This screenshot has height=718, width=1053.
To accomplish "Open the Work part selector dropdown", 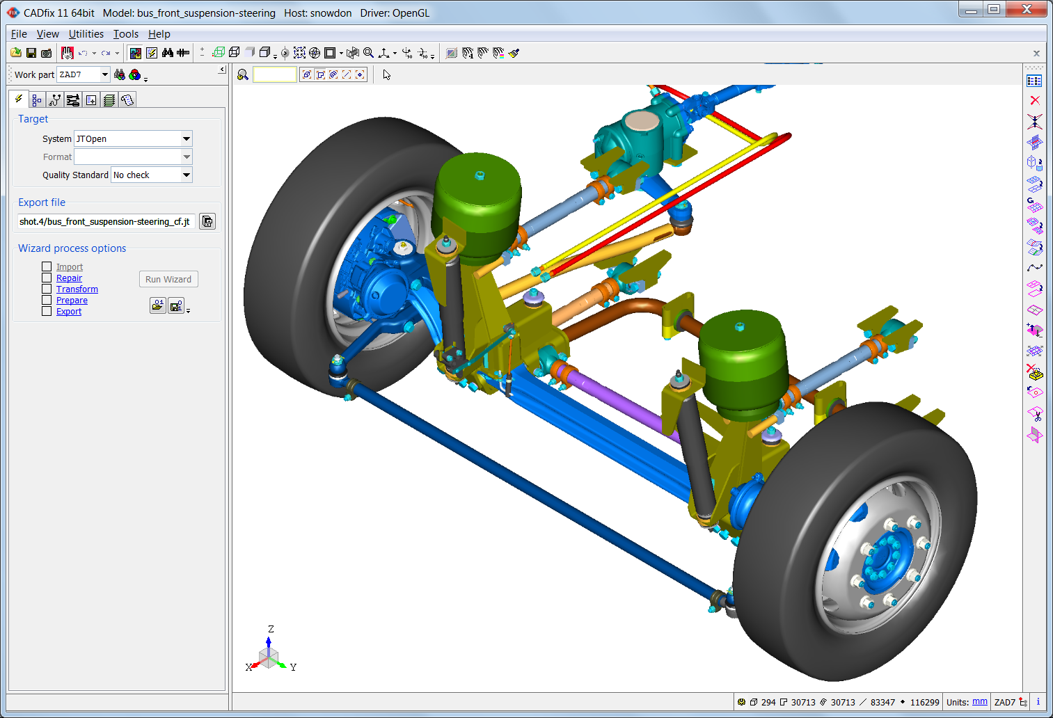I will tap(104, 74).
